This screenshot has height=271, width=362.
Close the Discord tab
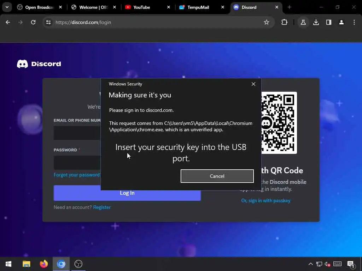click(x=276, y=7)
